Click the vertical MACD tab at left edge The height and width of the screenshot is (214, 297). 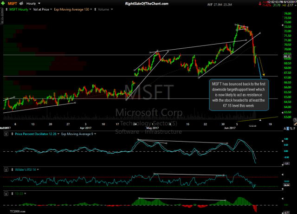click(x=1, y=17)
